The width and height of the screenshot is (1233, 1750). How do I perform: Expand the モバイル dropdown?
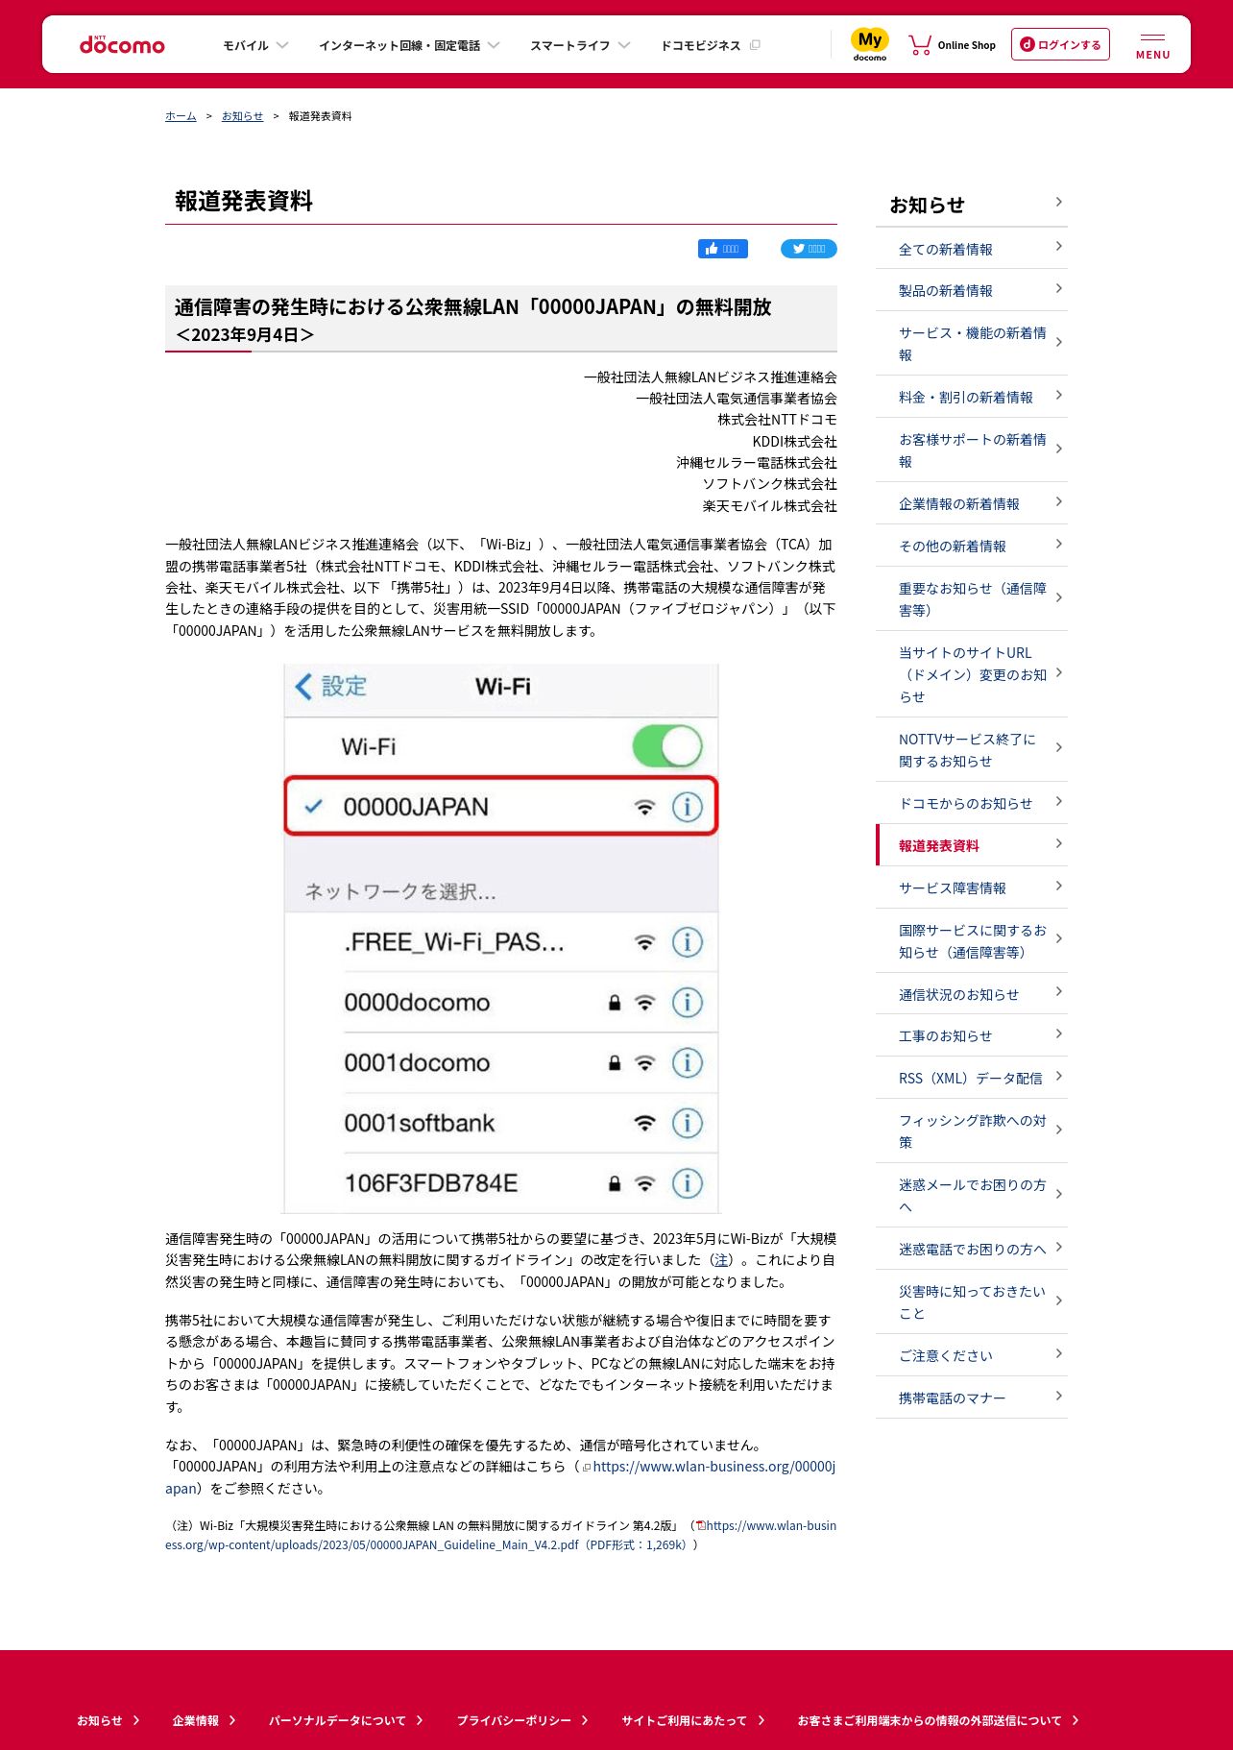coord(255,45)
